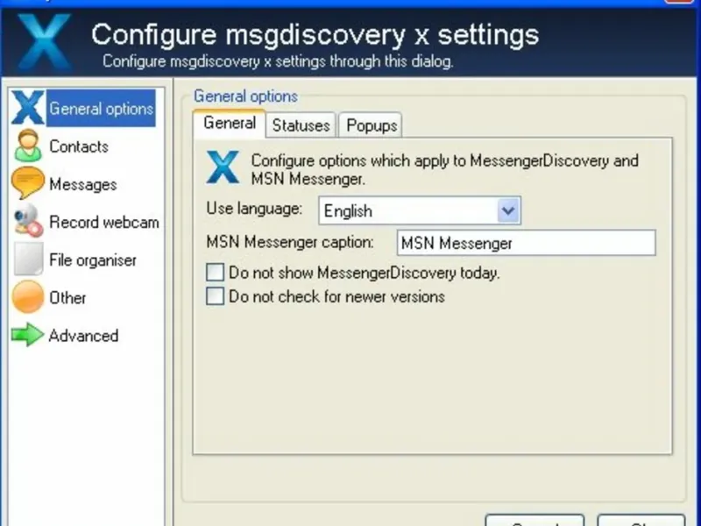This screenshot has width=701, height=526.
Task: Expand the Use language dropdown arrow
Action: tap(508, 210)
